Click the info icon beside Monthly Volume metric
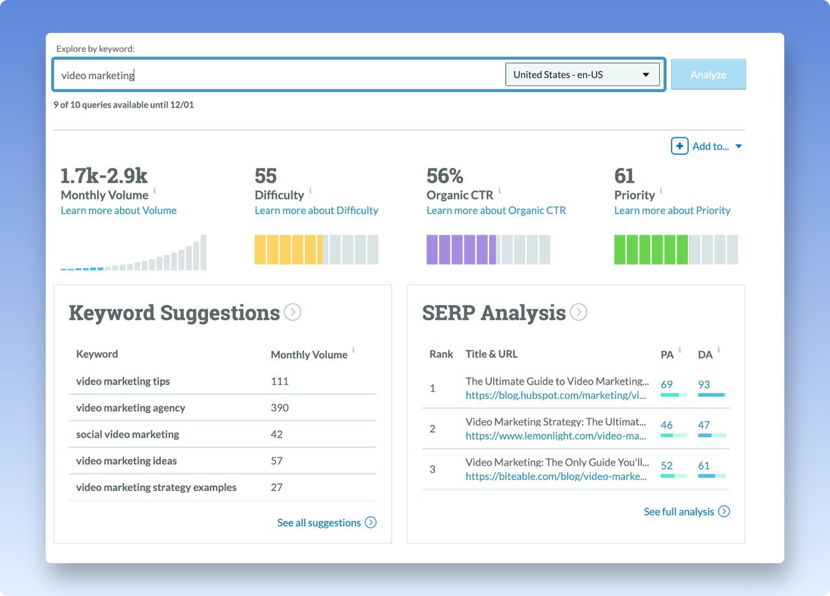The width and height of the screenshot is (830, 596). coord(155,191)
